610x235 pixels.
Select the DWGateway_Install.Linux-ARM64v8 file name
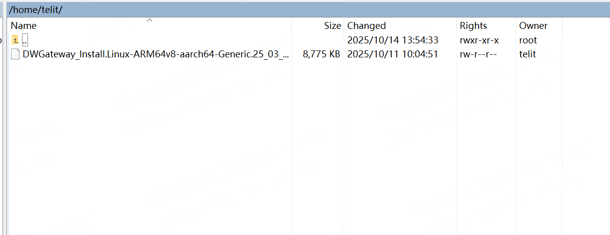click(x=155, y=54)
